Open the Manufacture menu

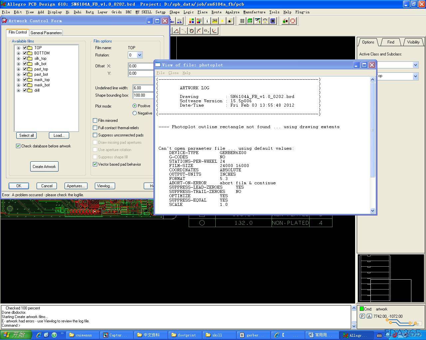coord(254,12)
